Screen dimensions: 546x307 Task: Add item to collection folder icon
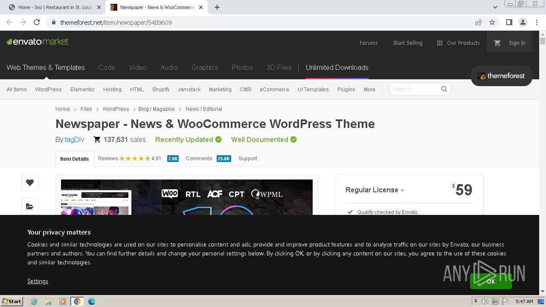30,206
